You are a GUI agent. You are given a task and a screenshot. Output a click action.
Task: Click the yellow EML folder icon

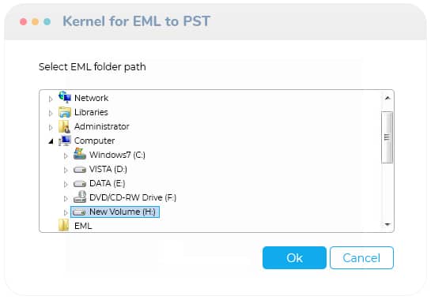click(63, 225)
